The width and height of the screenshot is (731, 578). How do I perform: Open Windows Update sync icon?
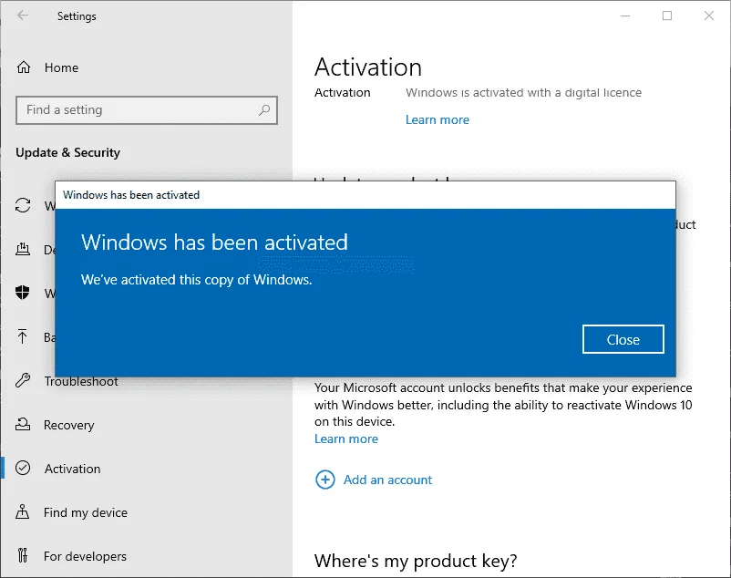[23, 205]
